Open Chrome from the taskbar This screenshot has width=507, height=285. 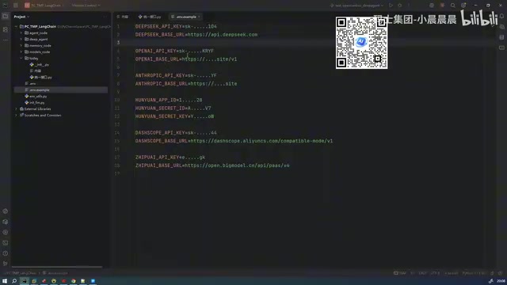coord(74,281)
